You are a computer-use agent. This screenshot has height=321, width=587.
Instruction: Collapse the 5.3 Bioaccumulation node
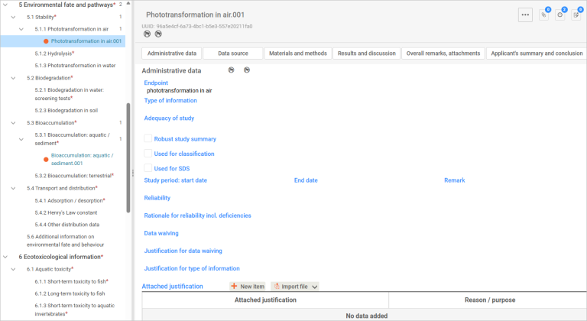pos(13,123)
